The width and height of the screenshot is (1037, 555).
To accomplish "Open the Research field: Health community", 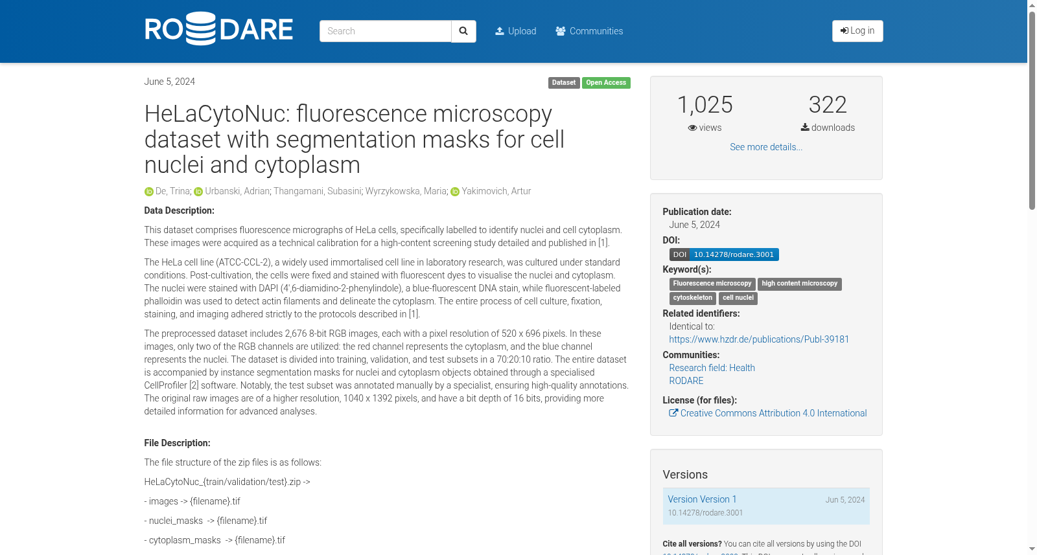I will [712, 368].
